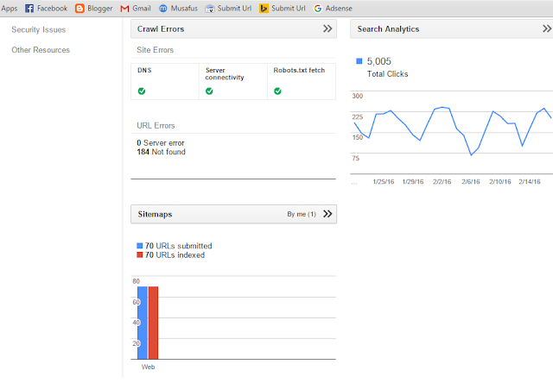Click the 75 y-axis value on clicks chart
This screenshot has width=553, height=383.
pyautogui.click(x=356, y=158)
